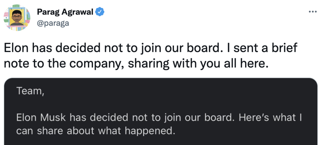This screenshot has width=321, height=145.
Task: Open the three-dot more options menu
Action: [x=313, y=12]
